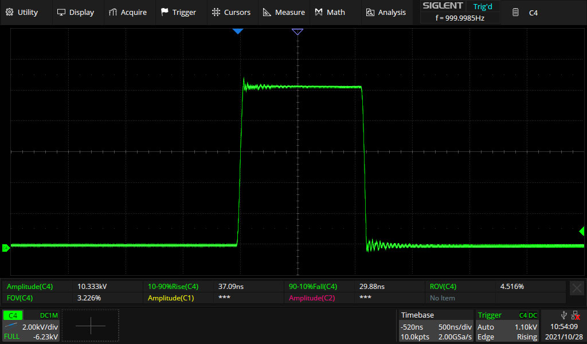Select the blue trigger position marker
Image resolution: width=587 pixels, height=344 pixels.
[x=238, y=32]
